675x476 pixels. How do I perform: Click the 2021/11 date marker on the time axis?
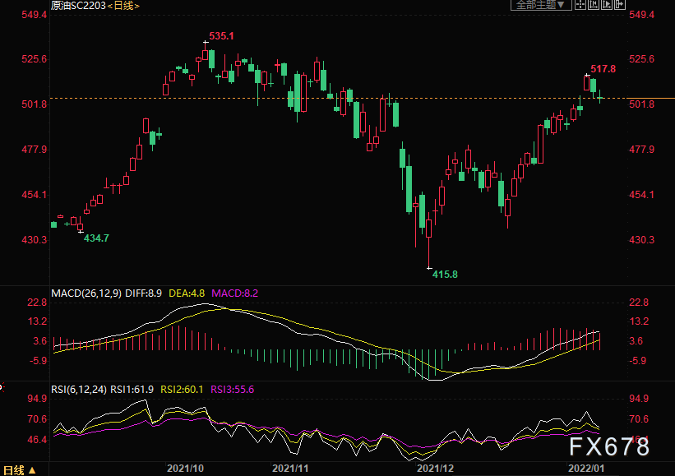click(290, 469)
